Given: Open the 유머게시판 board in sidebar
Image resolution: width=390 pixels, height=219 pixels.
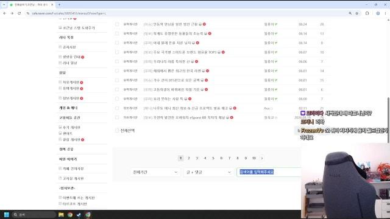Looking at the screenshot, I should 71,88.
